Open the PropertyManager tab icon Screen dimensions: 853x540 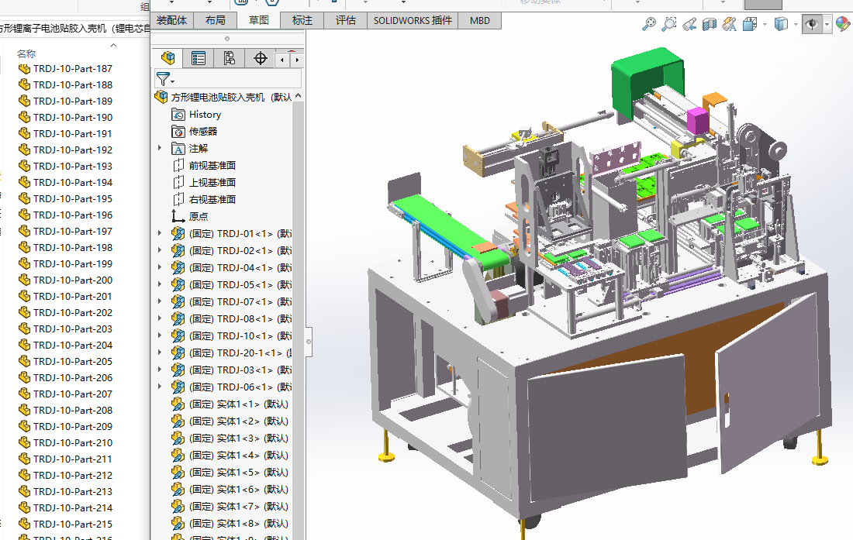point(199,58)
